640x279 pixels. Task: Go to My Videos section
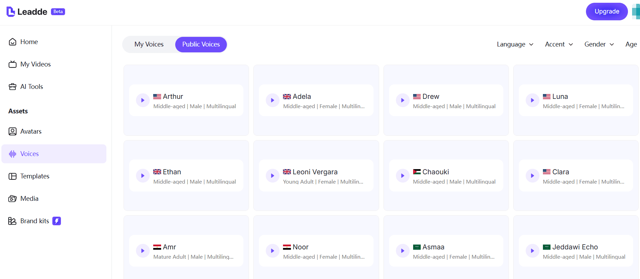35,64
